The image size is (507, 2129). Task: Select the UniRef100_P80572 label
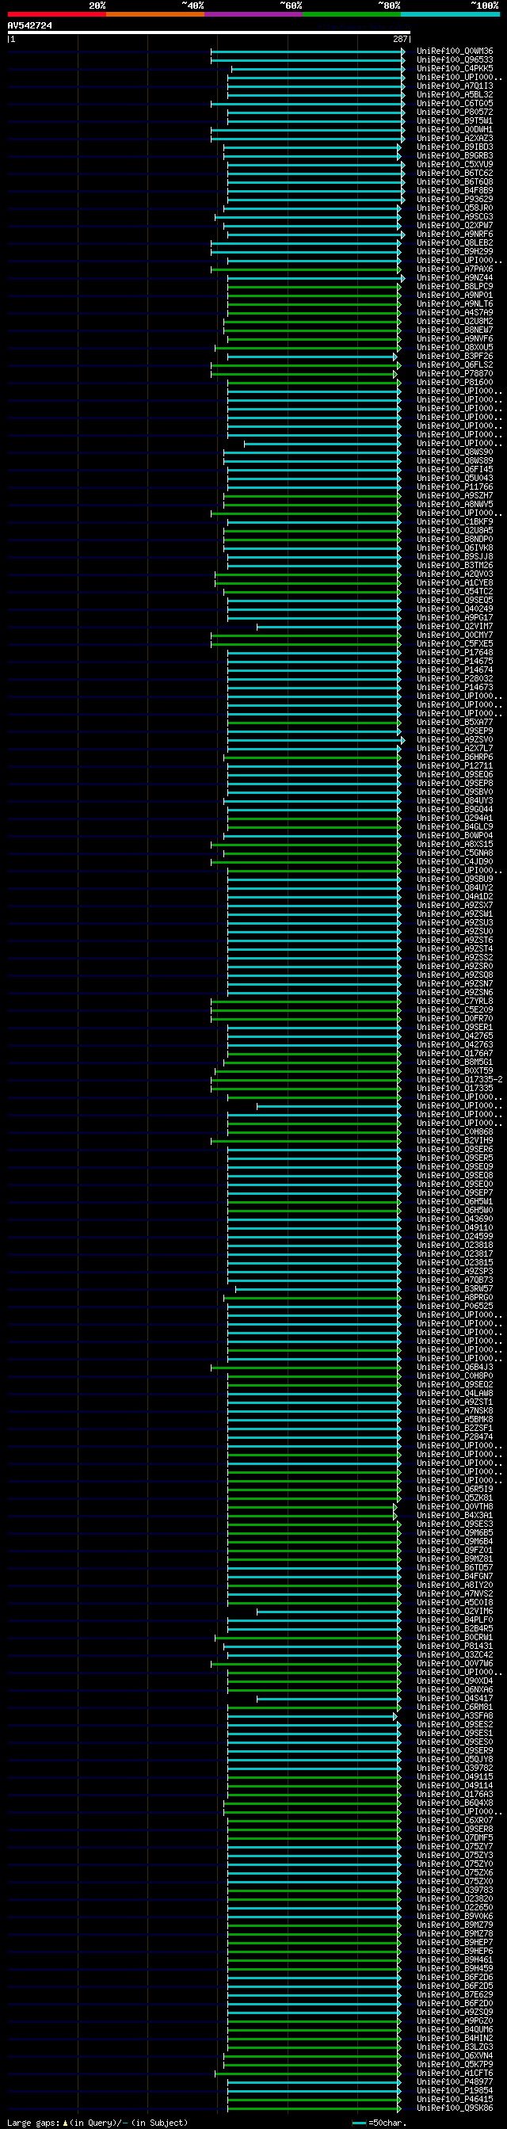pos(455,113)
